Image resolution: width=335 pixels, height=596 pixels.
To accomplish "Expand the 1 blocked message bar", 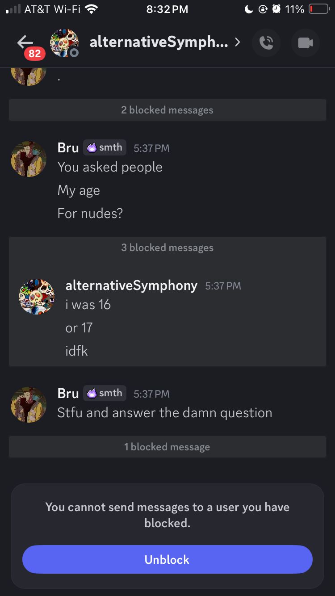I will [167, 447].
